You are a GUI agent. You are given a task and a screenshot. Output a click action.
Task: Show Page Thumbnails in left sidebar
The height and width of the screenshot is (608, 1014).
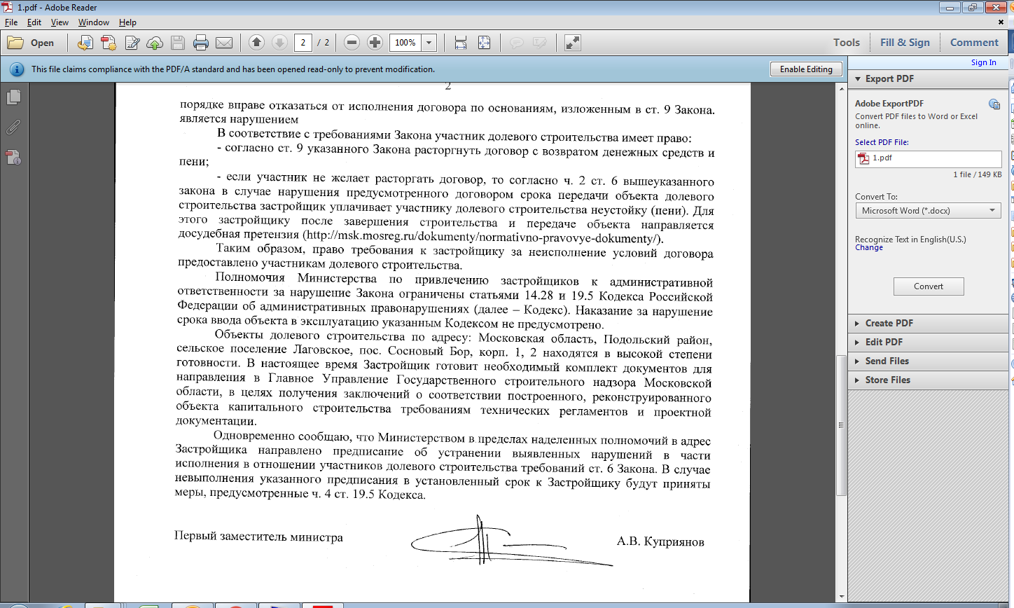coord(13,97)
